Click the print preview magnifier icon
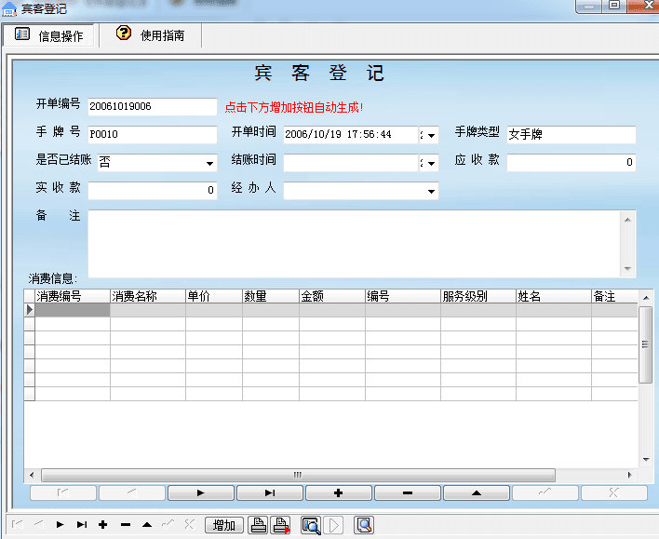Image resolution: width=659 pixels, height=539 pixels. point(310,525)
